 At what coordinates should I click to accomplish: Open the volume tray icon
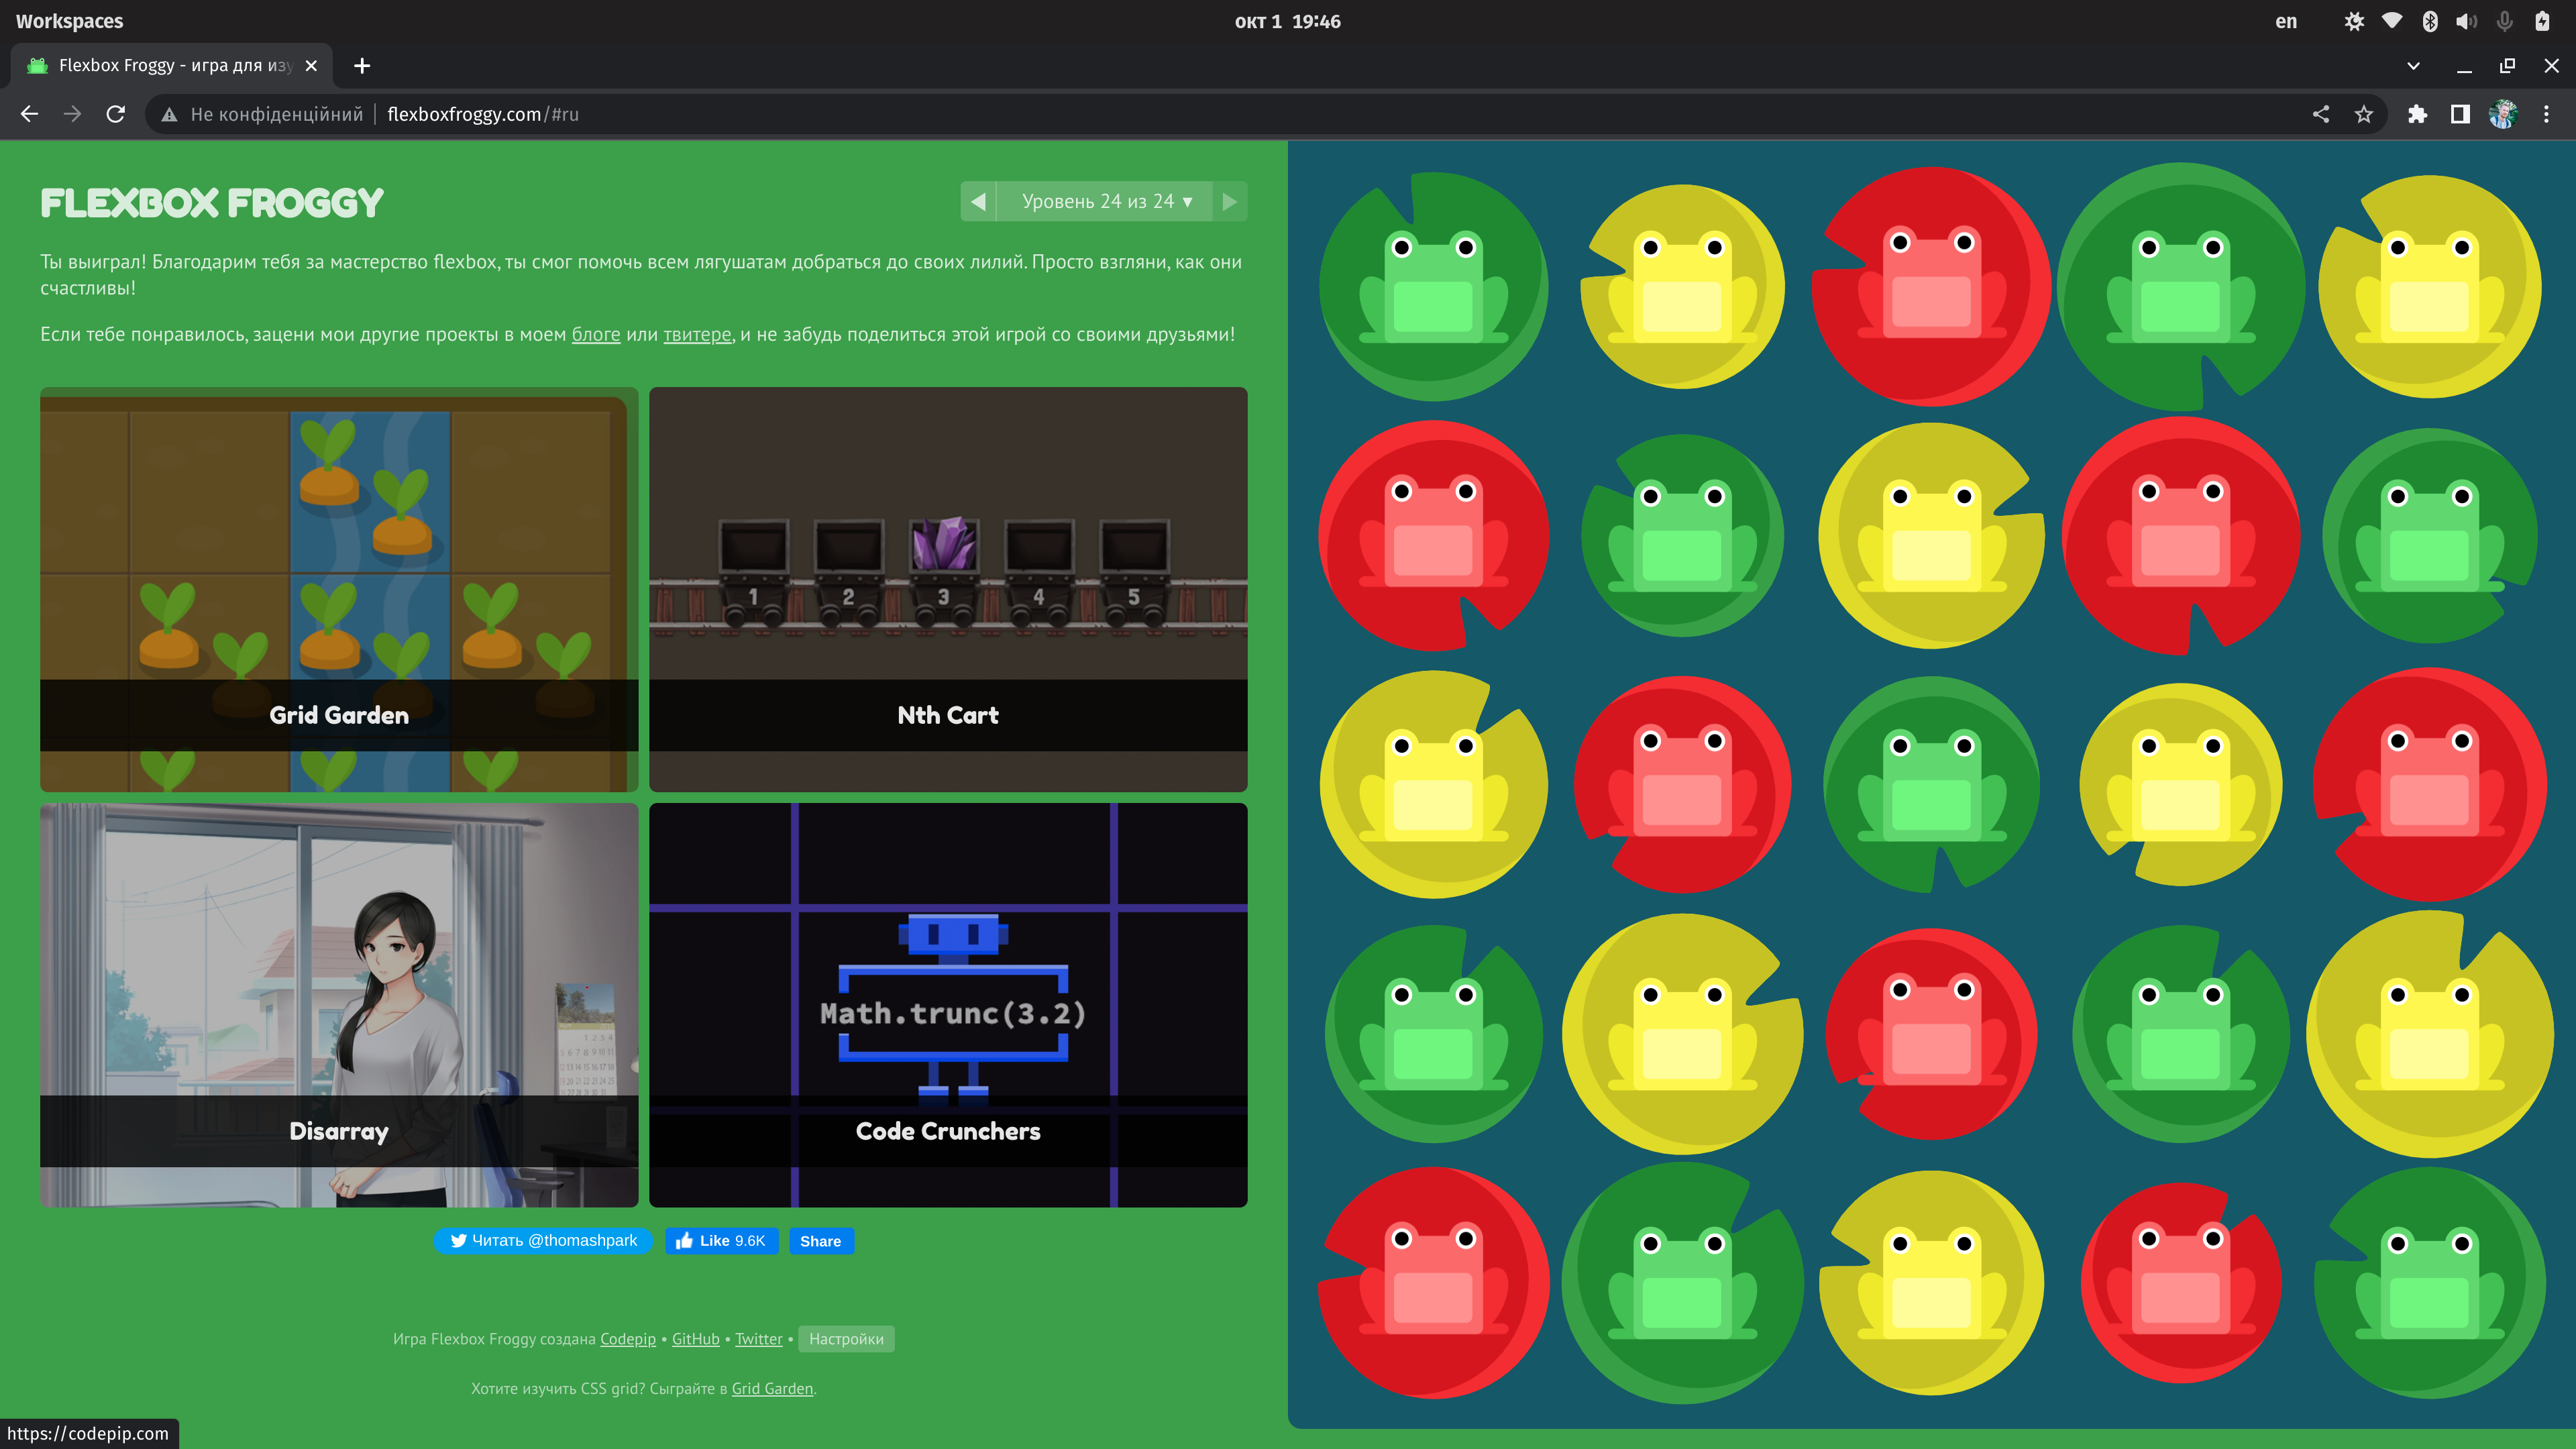click(x=2467, y=21)
